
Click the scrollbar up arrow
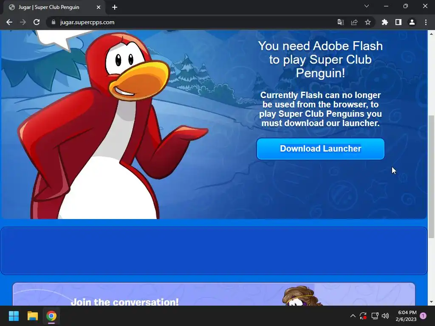[x=431, y=34]
